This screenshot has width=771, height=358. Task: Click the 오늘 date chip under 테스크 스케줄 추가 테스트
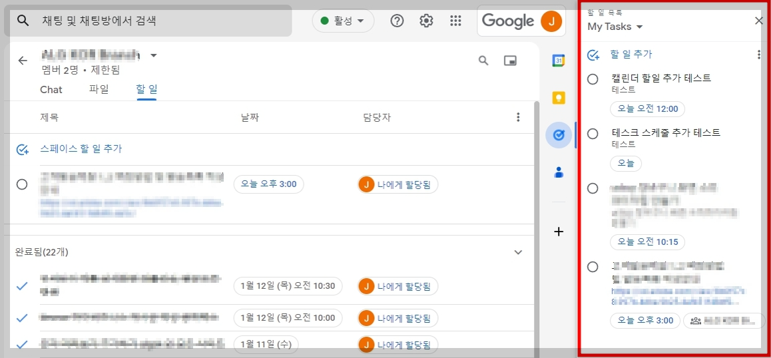626,164
